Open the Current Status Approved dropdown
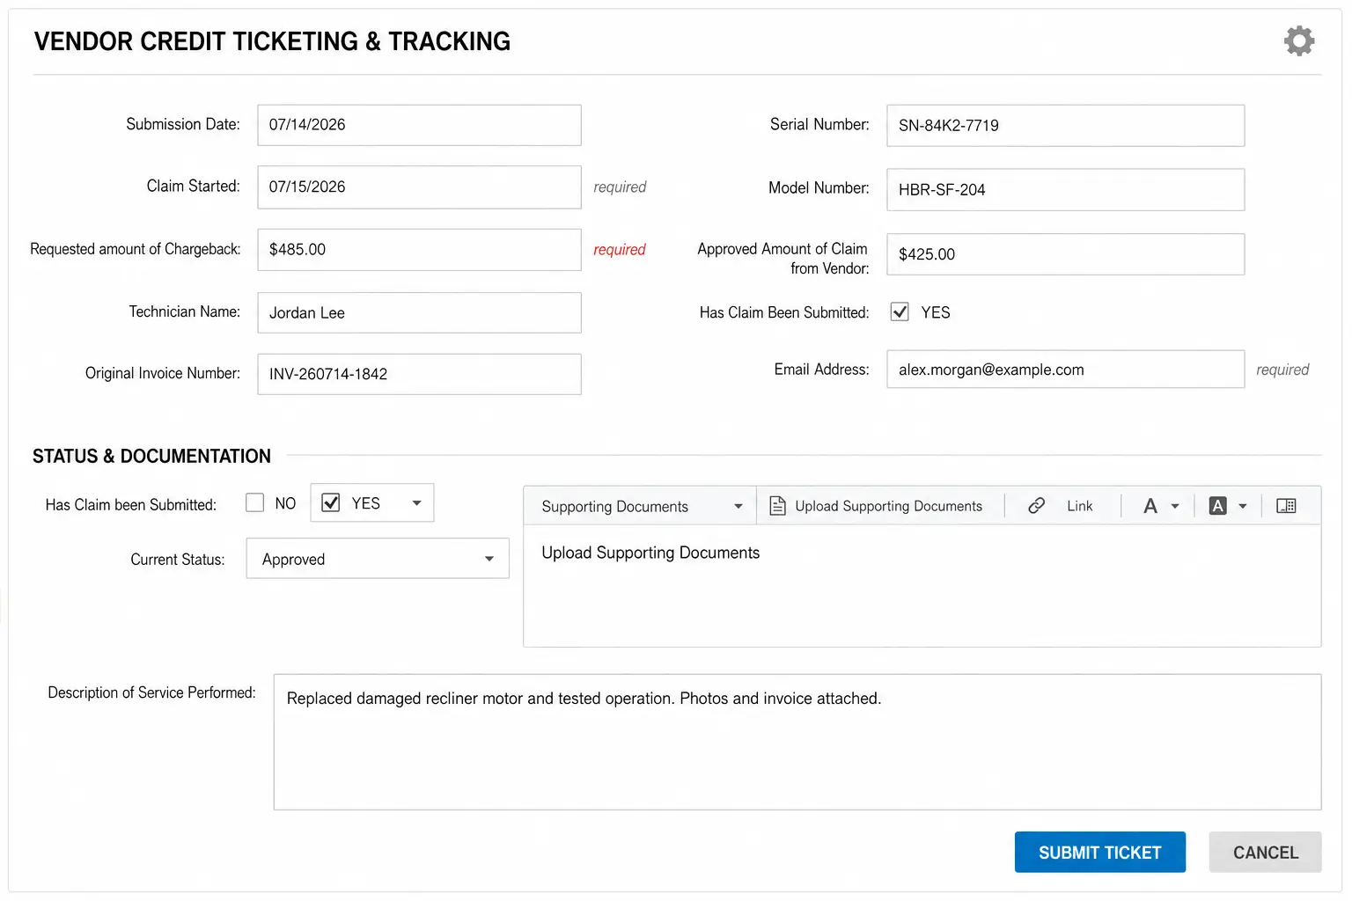The image size is (1352, 901). pos(378,559)
